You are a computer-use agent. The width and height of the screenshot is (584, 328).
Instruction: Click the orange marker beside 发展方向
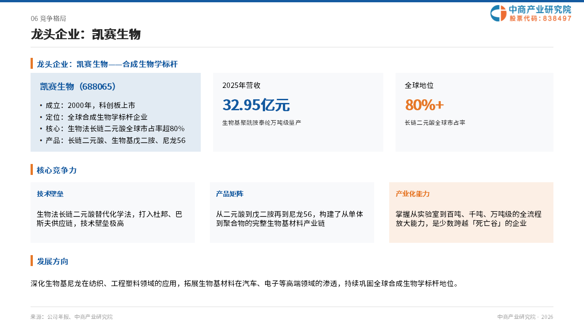31,261
